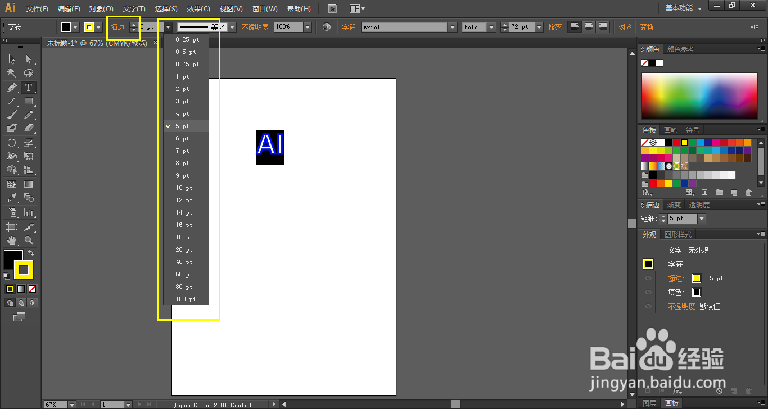This screenshot has height=409, width=768.
Task: Open the Arial font family dropdown
Action: (453, 27)
